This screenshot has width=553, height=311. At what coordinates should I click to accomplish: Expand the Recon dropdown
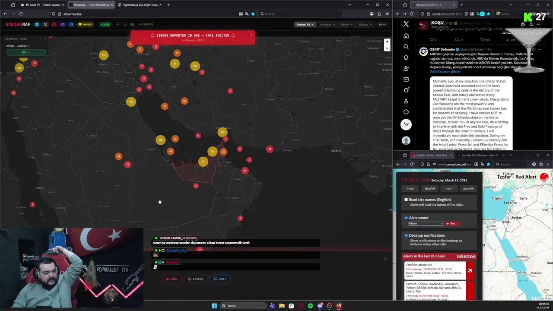pyautogui.click(x=346, y=24)
